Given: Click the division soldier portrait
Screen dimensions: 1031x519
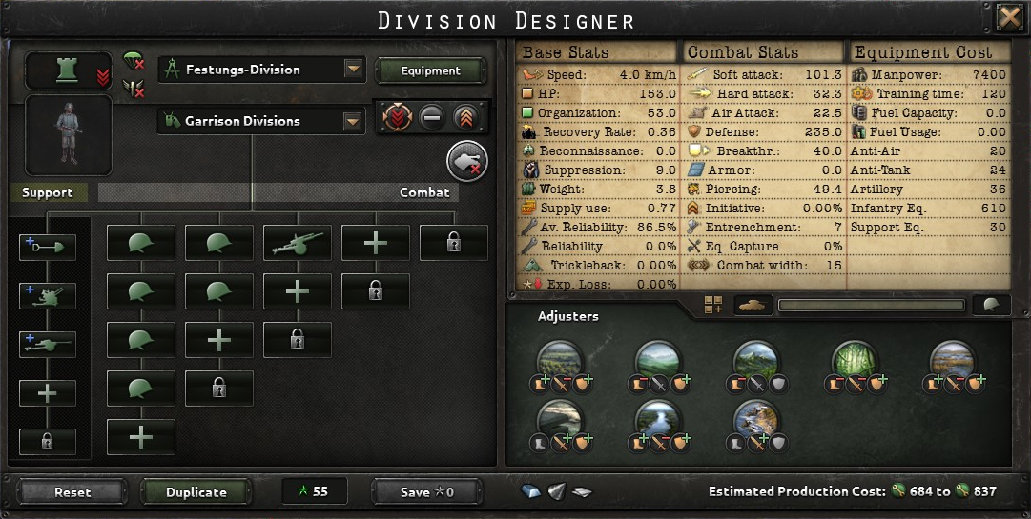Looking at the screenshot, I should tap(69, 135).
